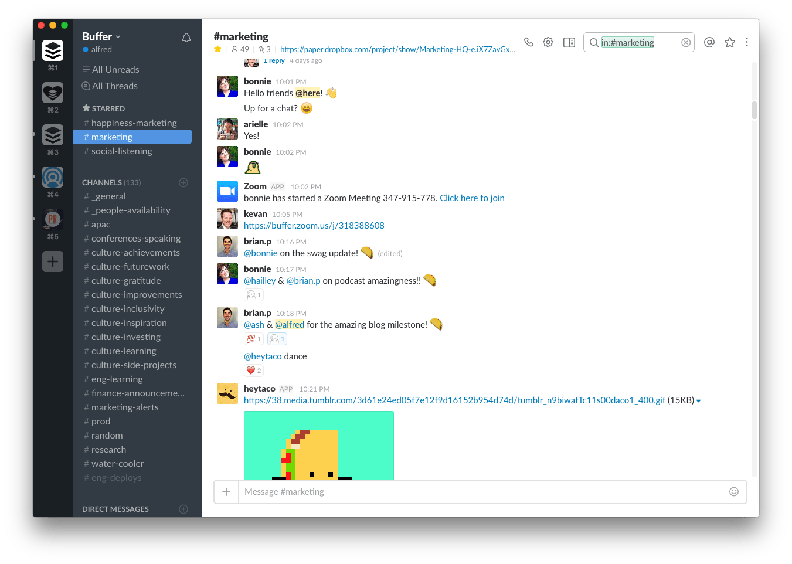Open bonnie's avatar on the 10:01 PM message
This screenshot has height=564, width=792.
point(227,86)
